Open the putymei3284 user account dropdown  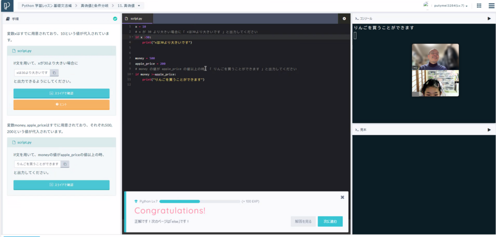(x=450, y=6)
